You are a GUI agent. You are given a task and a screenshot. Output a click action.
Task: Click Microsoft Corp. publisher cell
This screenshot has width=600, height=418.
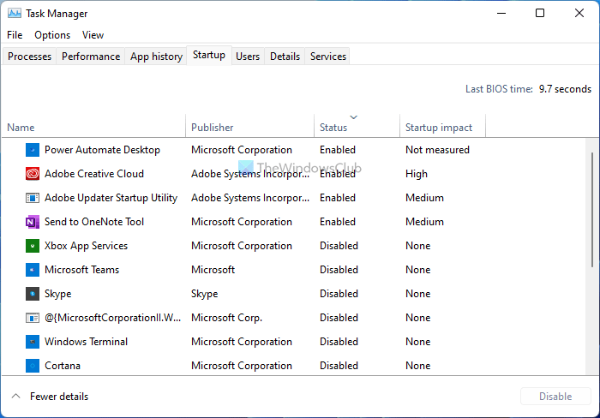point(226,318)
